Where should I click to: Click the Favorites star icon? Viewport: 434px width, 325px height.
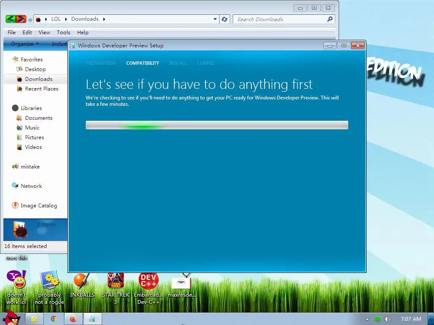15,59
